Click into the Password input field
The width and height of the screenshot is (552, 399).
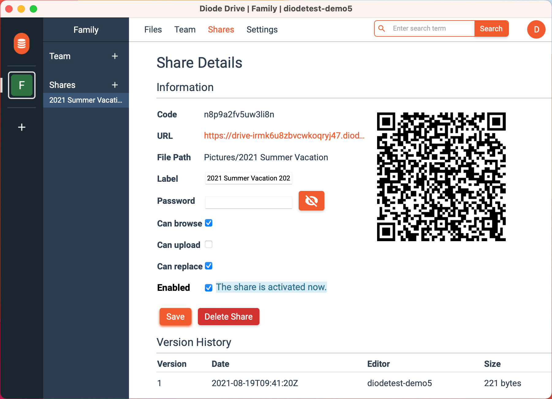248,202
